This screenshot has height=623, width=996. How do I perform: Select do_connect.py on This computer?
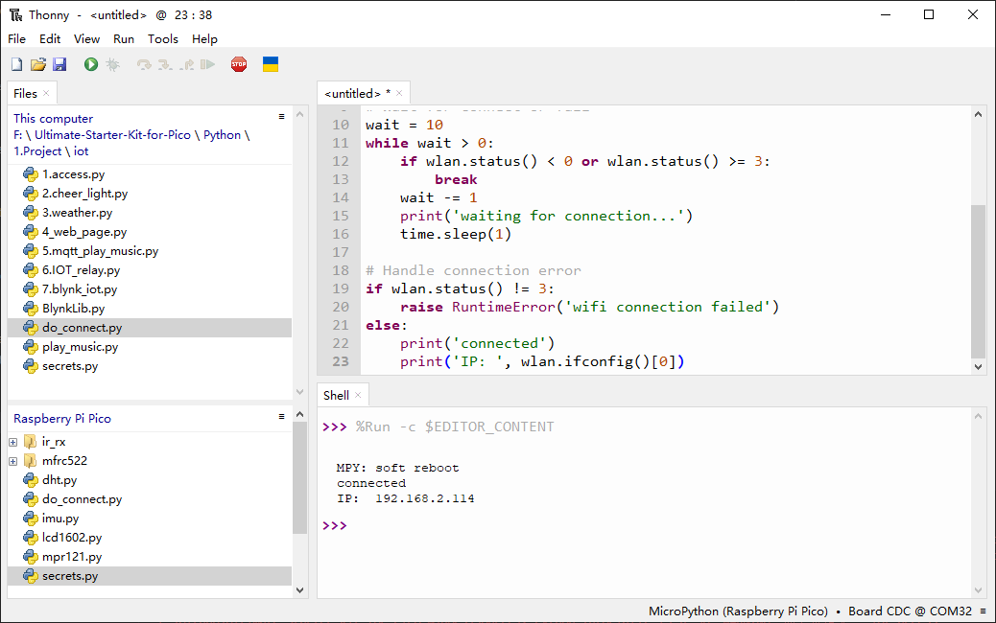click(x=150, y=328)
